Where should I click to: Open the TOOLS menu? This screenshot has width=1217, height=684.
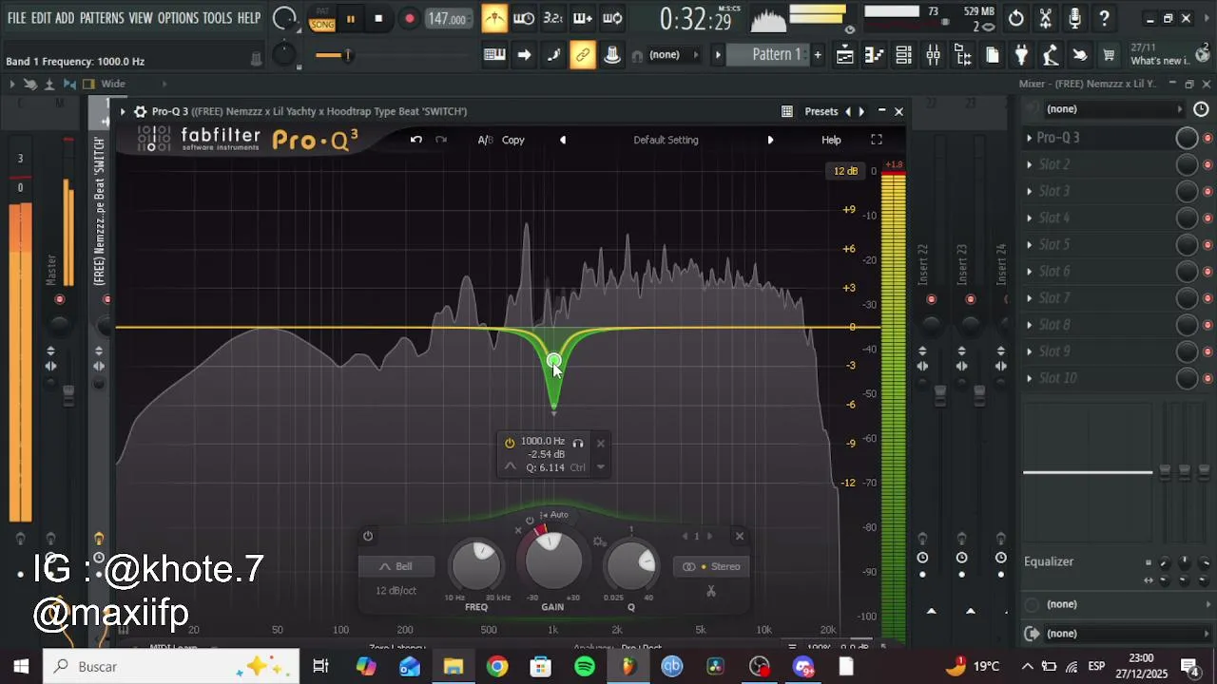pyautogui.click(x=218, y=18)
